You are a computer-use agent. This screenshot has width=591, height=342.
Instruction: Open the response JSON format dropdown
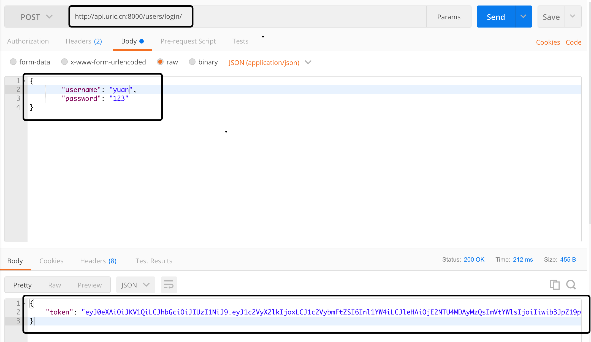point(135,285)
